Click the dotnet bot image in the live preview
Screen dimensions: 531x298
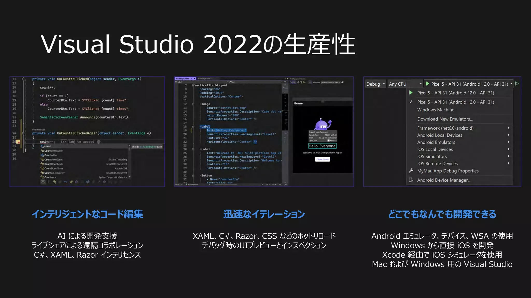[x=323, y=124]
